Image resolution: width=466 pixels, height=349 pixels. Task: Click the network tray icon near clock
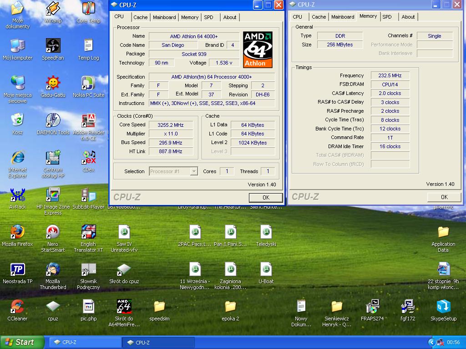[x=441, y=343]
